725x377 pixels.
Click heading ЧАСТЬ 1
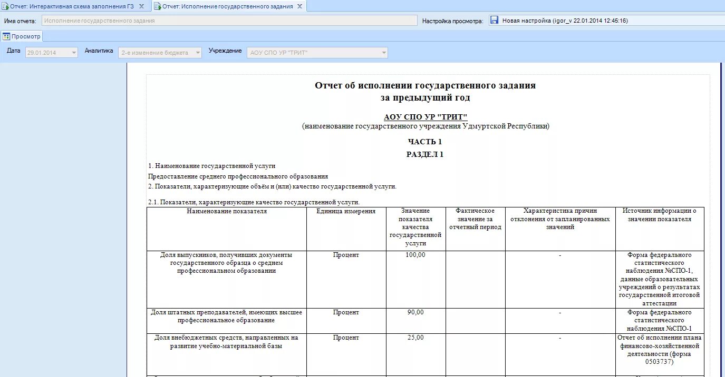(425, 142)
